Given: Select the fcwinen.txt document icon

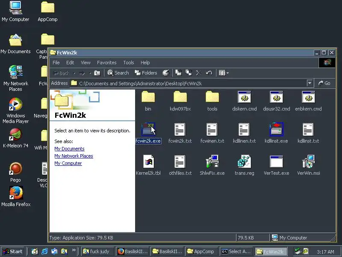Looking at the screenshot, I should pyautogui.click(x=212, y=129).
